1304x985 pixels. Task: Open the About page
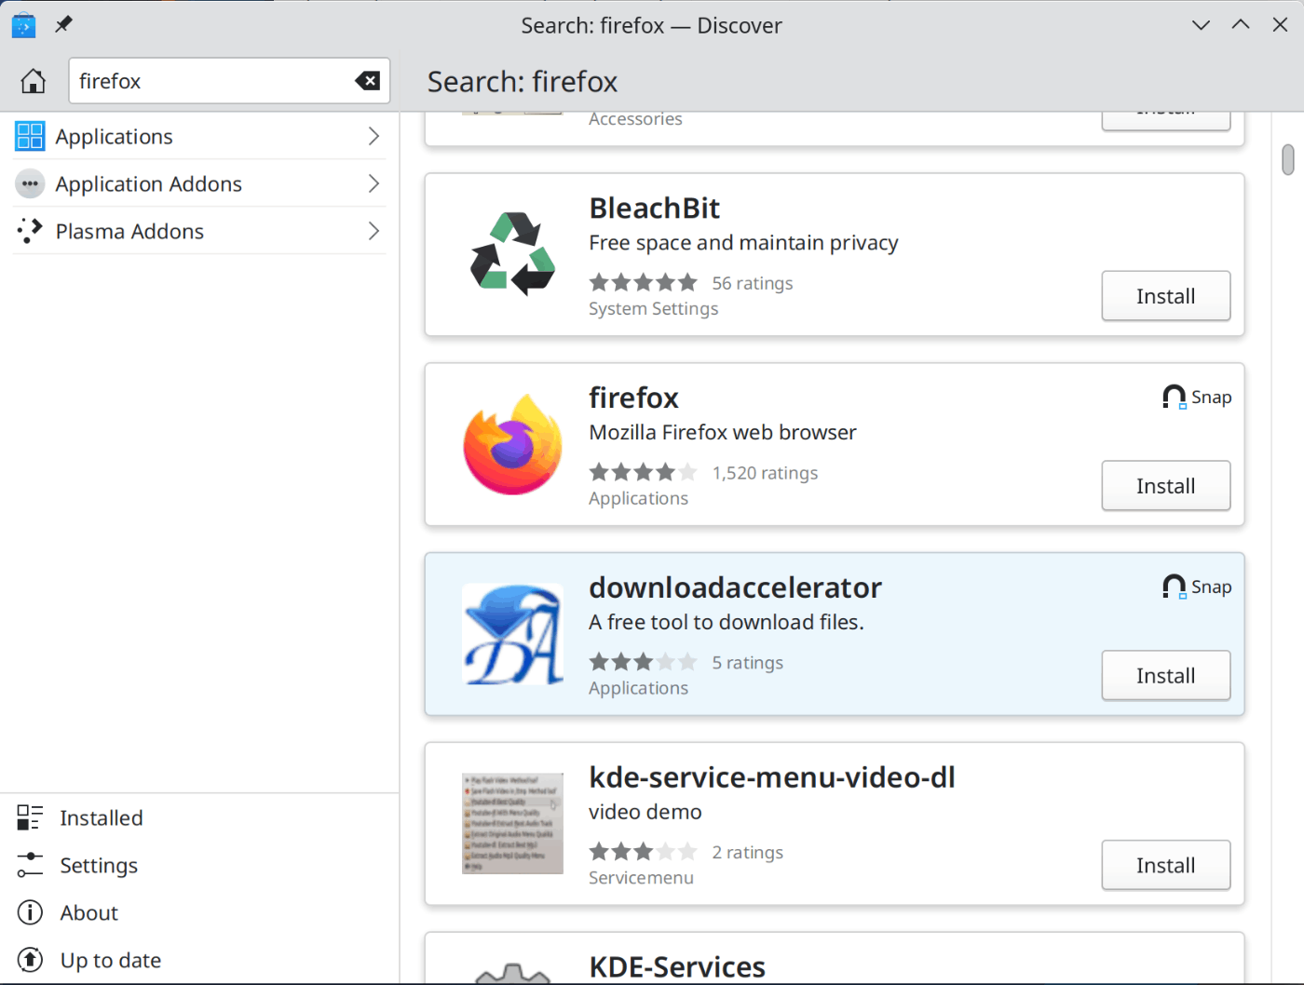199,912
